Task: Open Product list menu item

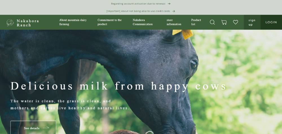Action: coord(196,22)
